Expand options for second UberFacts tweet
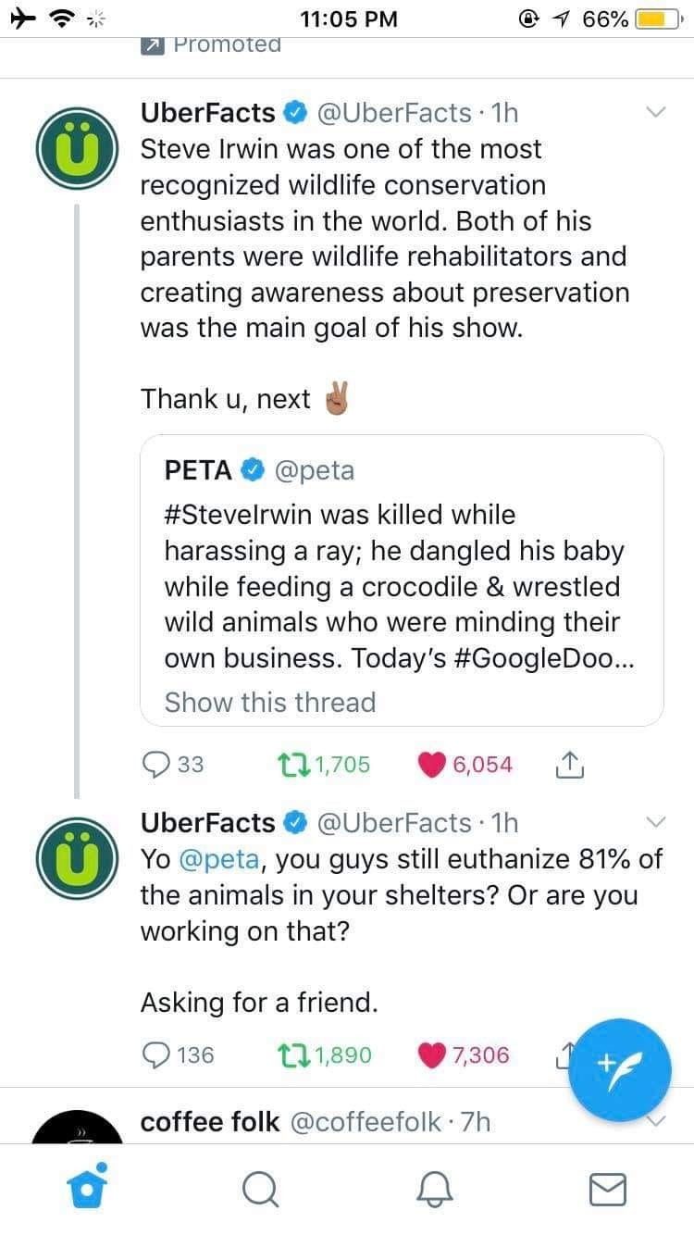 coord(655,822)
